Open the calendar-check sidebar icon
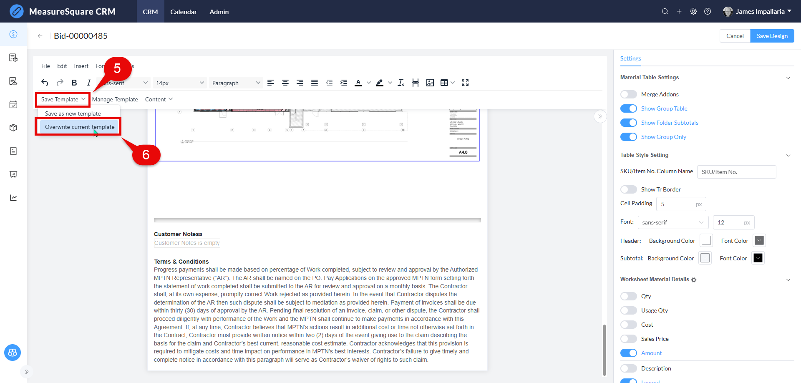801x383 pixels. point(13,104)
